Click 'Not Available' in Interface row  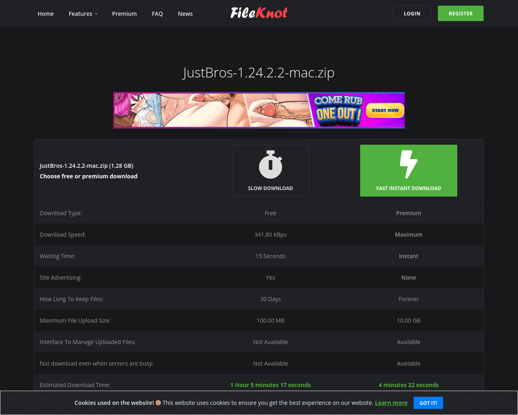(270, 342)
